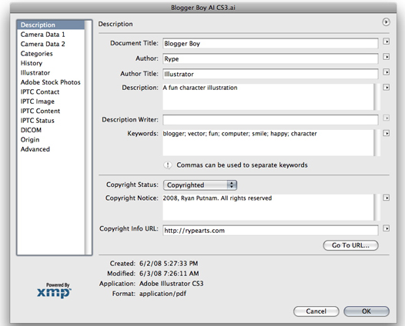Click the Go To URL button
Image resolution: width=405 pixels, height=326 pixels.
click(351, 245)
